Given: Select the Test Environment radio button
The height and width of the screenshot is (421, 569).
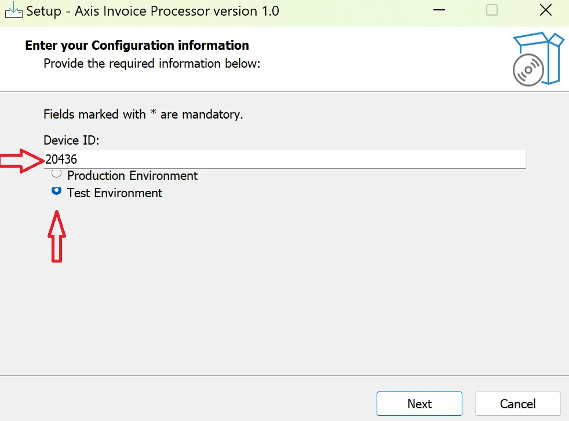Looking at the screenshot, I should (56, 191).
